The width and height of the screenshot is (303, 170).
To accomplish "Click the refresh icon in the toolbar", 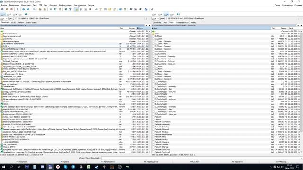I will [18, 9].
